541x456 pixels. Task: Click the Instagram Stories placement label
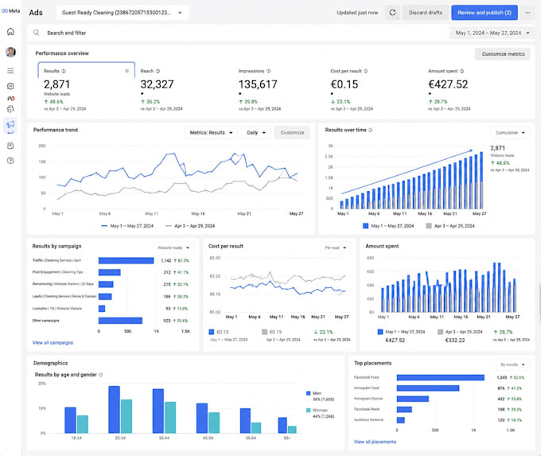tap(368, 399)
